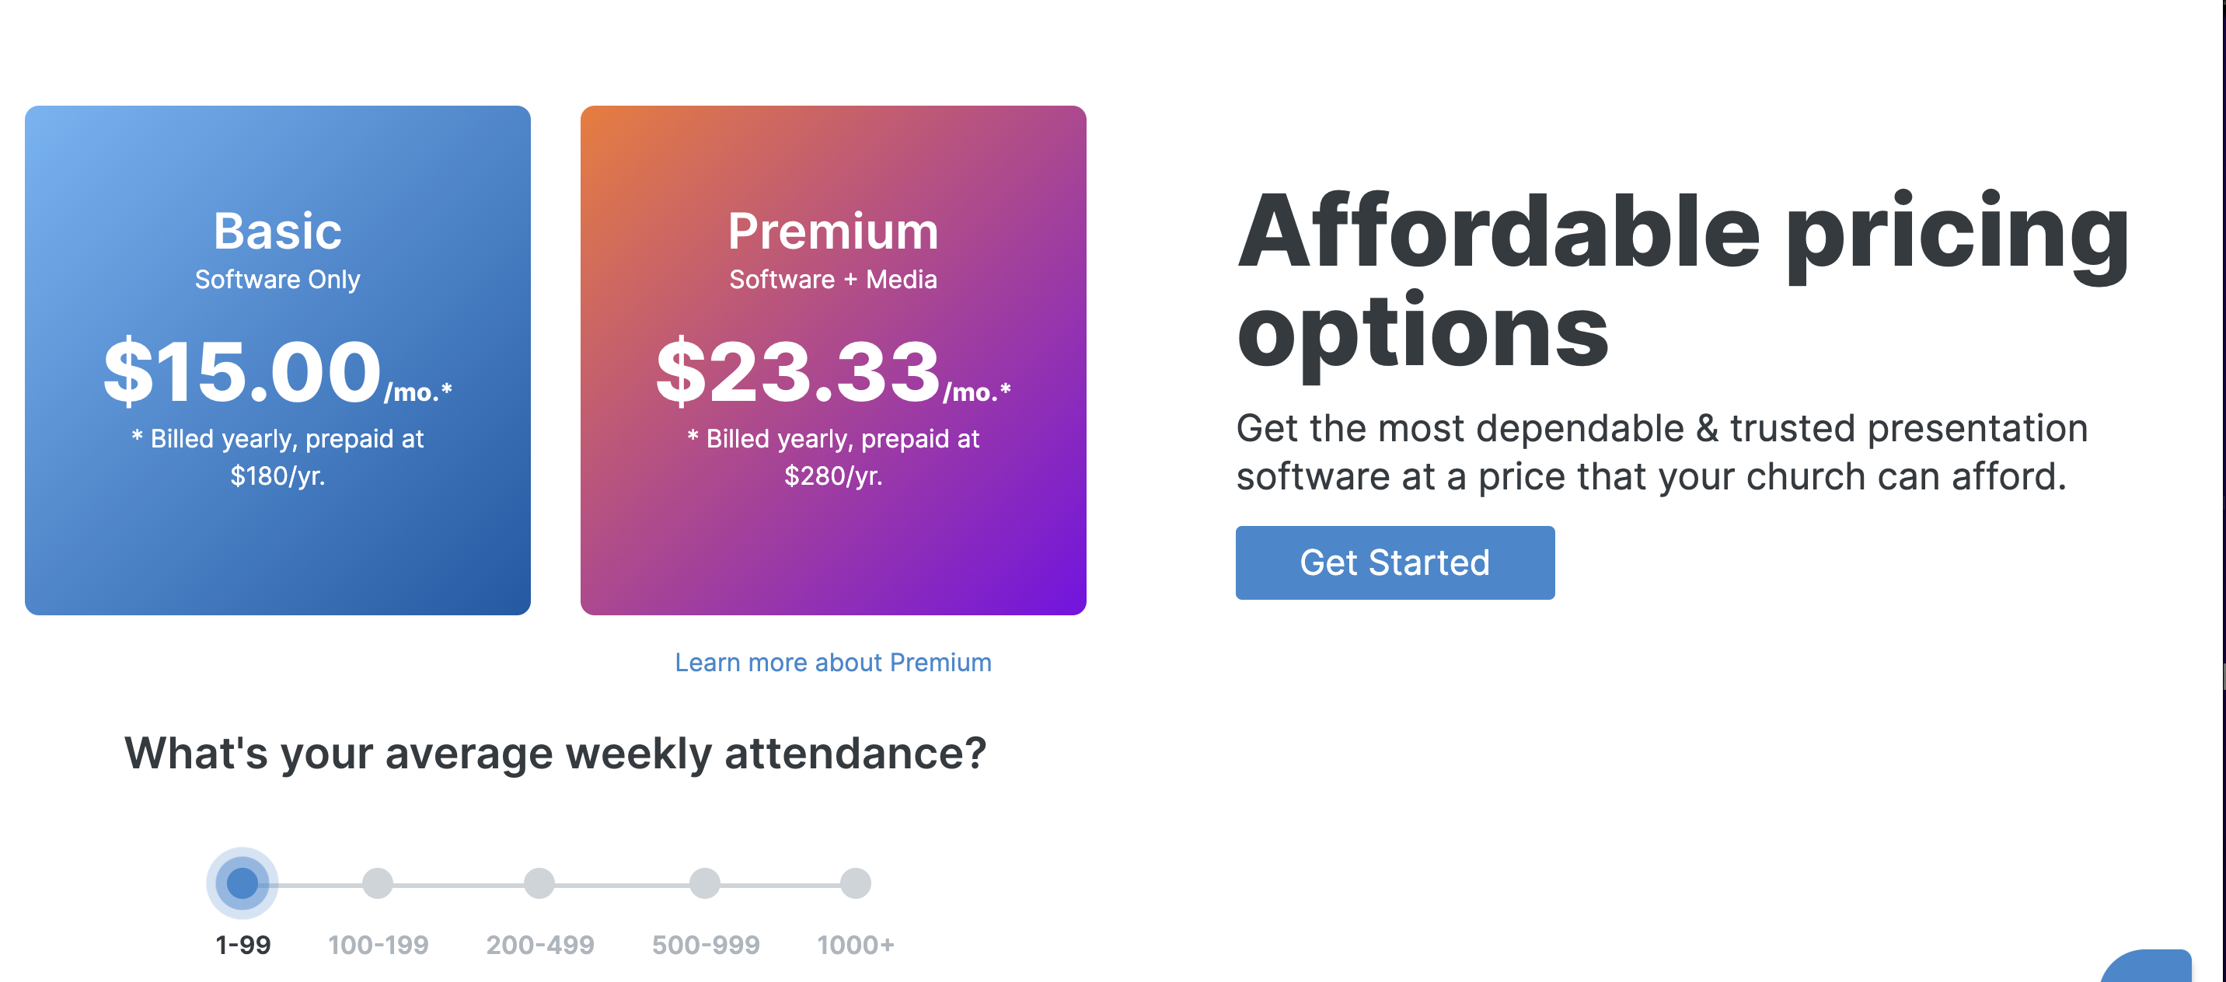Open the Learn more about Premium link
2226x982 pixels.
click(x=833, y=662)
